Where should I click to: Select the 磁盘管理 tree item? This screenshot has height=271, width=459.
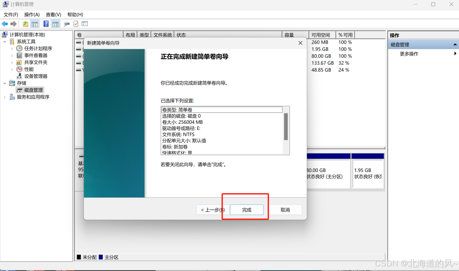(33, 90)
